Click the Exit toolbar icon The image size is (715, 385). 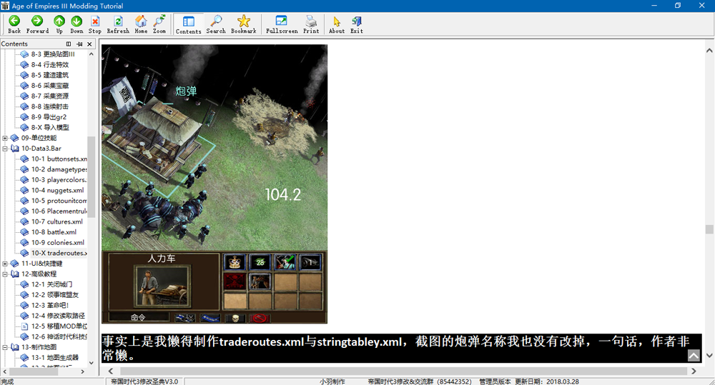click(357, 24)
